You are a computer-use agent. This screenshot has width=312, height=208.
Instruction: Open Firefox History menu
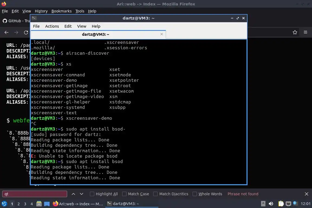[x=41, y=11]
